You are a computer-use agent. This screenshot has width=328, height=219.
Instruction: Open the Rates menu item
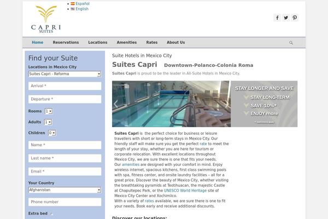[x=151, y=42]
